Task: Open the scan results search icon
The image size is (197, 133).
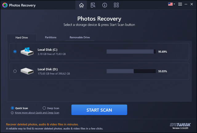Action: coord(93,5)
